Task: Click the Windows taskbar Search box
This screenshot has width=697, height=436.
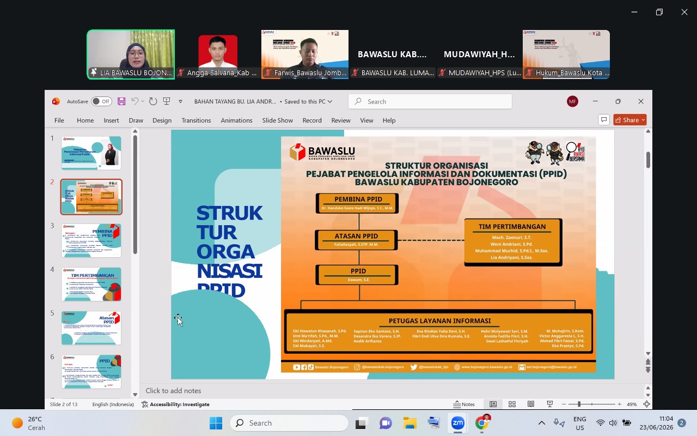Action: pos(289,423)
